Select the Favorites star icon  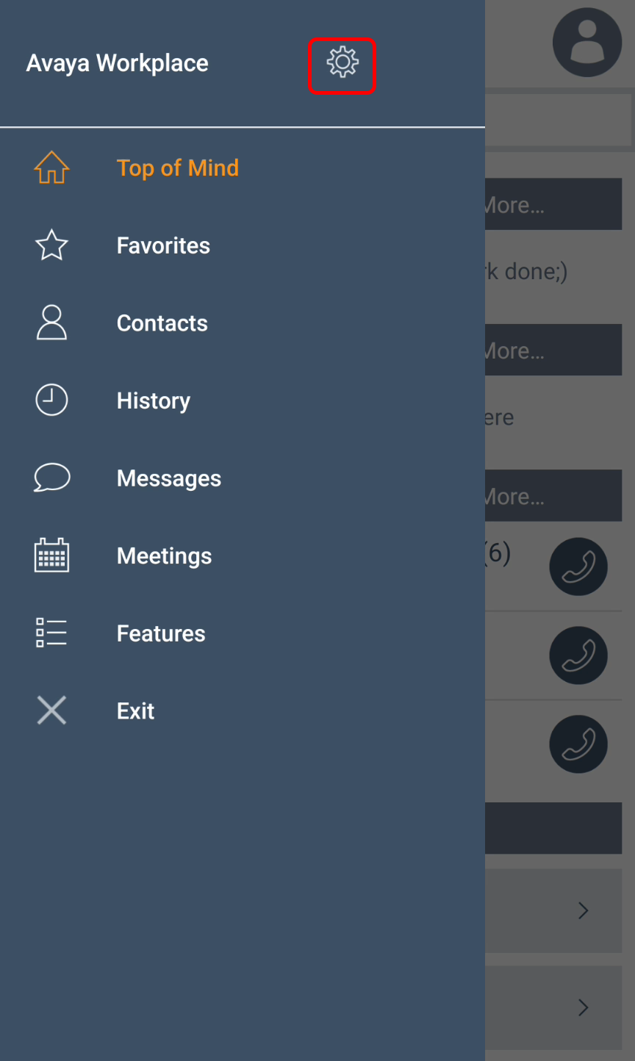tap(51, 245)
